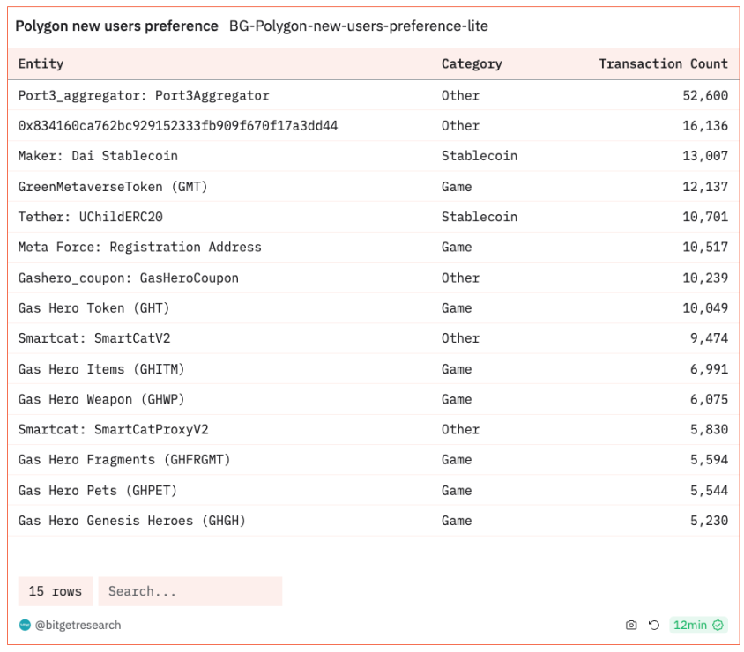Click the 12min freshness checkmark badge
The width and height of the screenshot is (744, 652).
click(697, 626)
